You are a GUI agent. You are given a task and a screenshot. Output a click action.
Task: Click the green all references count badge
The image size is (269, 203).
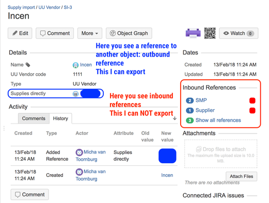pyautogui.click(x=189, y=121)
